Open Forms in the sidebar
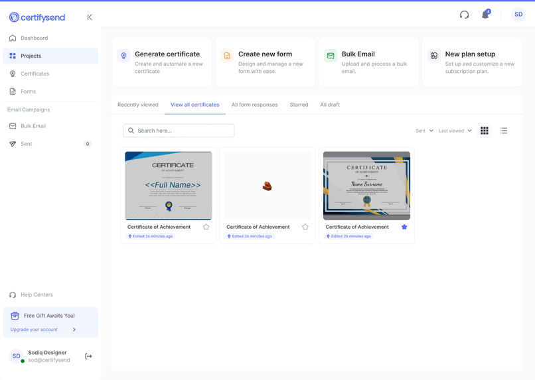This screenshot has width=535, height=380. pyautogui.click(x=50, y=92)
